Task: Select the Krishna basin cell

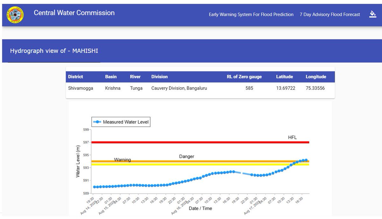Action: (x=113, y=88)
